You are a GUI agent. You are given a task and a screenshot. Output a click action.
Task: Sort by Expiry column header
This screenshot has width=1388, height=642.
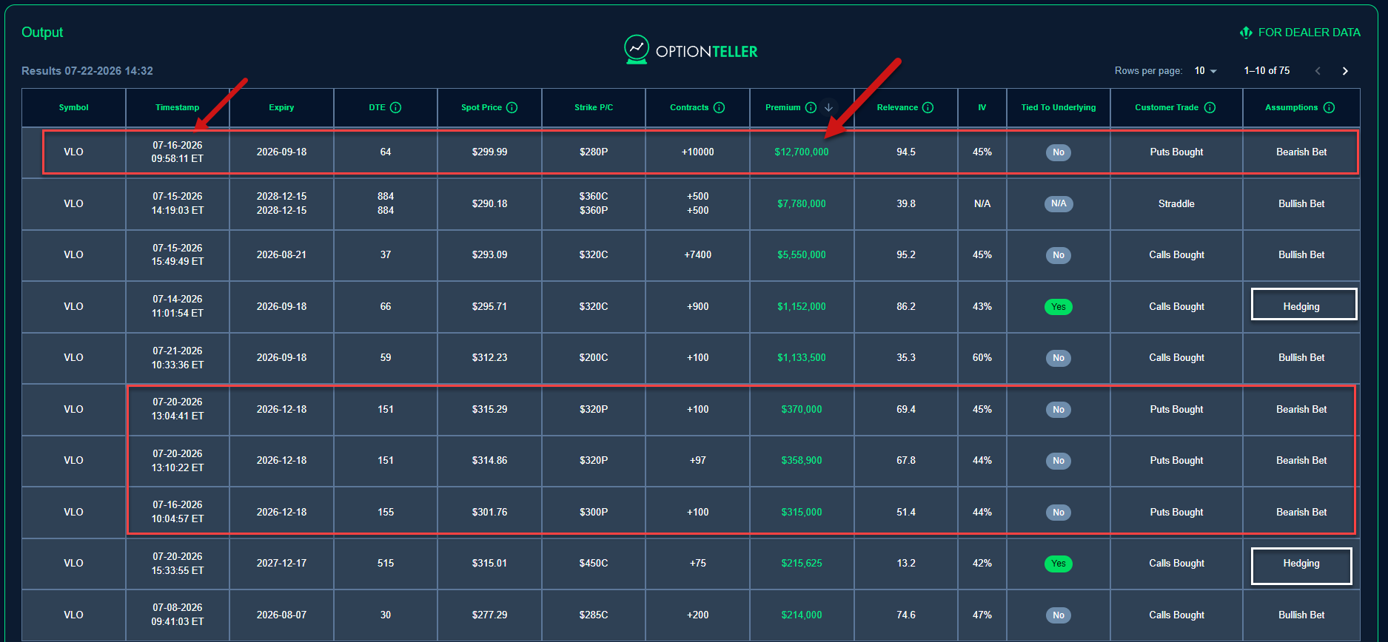tap(281, 108)
